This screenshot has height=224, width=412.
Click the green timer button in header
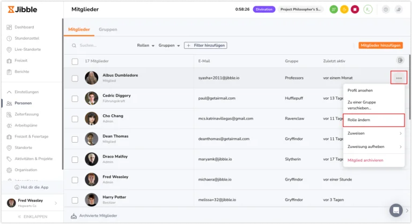[334, 10]
